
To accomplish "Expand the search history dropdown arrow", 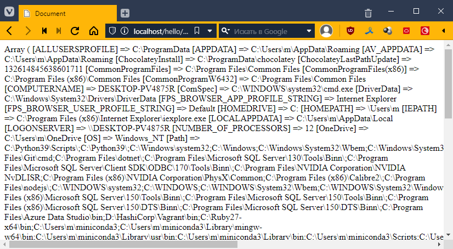I will click(309, 31).
